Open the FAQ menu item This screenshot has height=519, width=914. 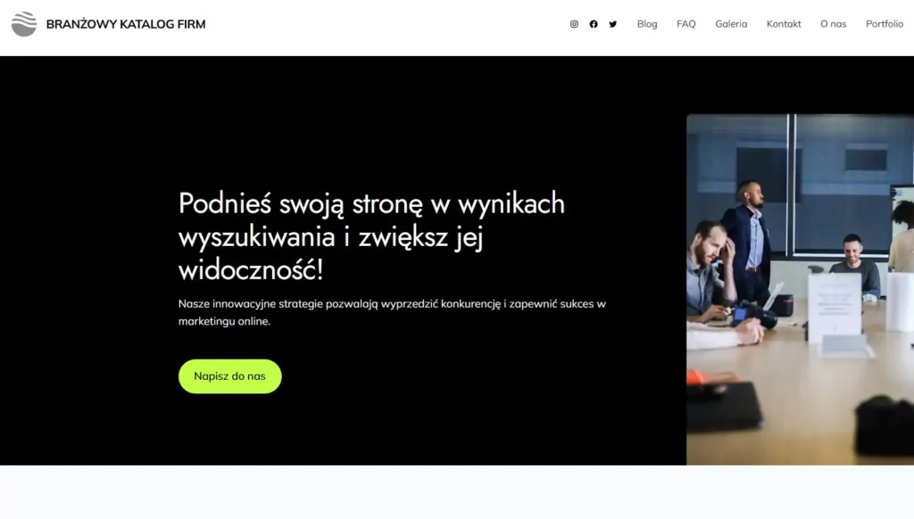686,24
